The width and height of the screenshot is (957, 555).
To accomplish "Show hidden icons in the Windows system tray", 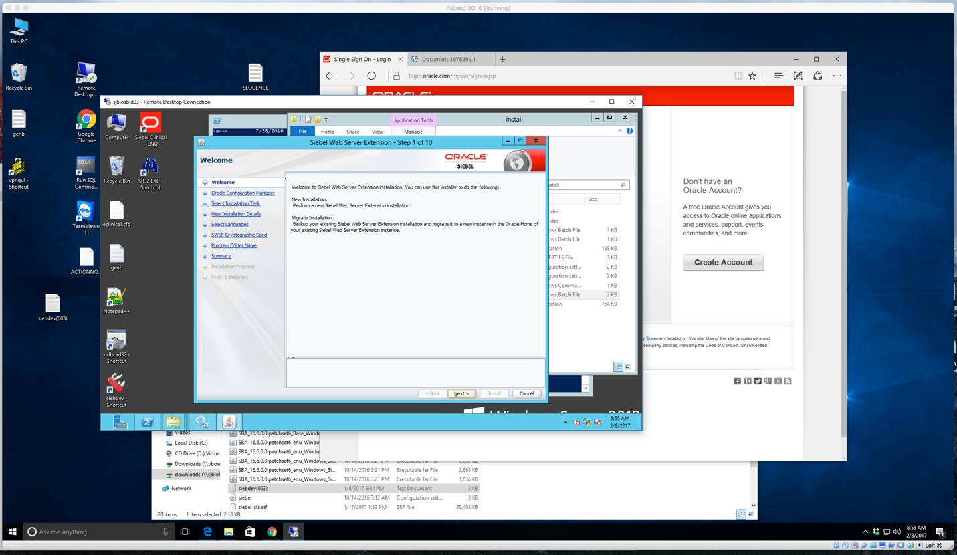I will point(865,532).
